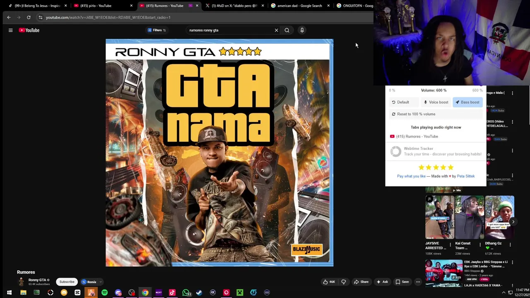
Task: Close the american dad Google Search tab
Action: pyautogui.click(x=328, y=6)
